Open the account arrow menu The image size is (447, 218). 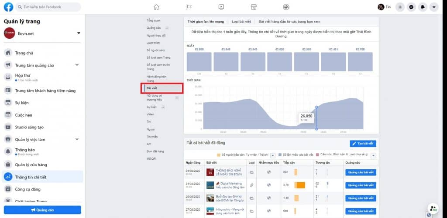click(434, 7)
